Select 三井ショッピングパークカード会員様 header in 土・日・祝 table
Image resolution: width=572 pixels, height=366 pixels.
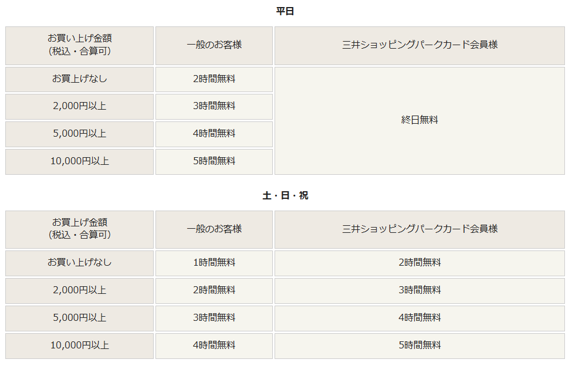(x=420, y=229)
